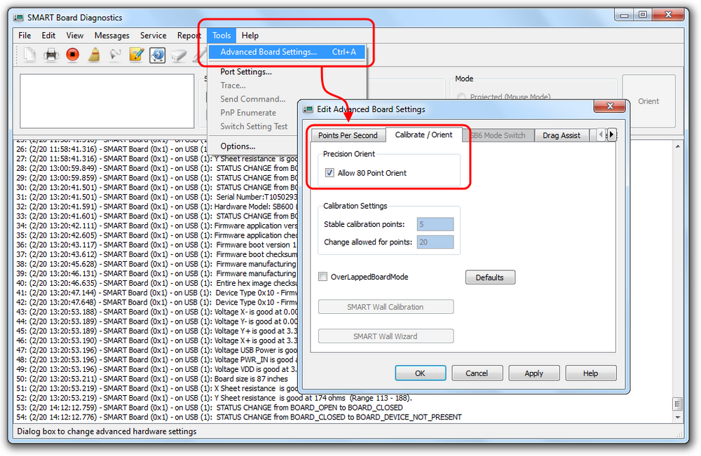
Task: Click the Apply button
Action: click(533, 373)
